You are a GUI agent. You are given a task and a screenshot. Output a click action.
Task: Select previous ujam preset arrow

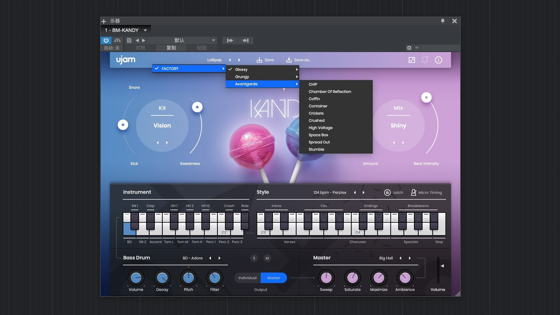(230, 60)
